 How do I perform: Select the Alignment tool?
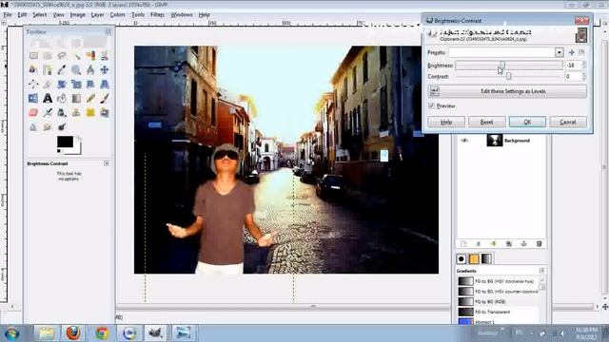[x=33, y=85]
